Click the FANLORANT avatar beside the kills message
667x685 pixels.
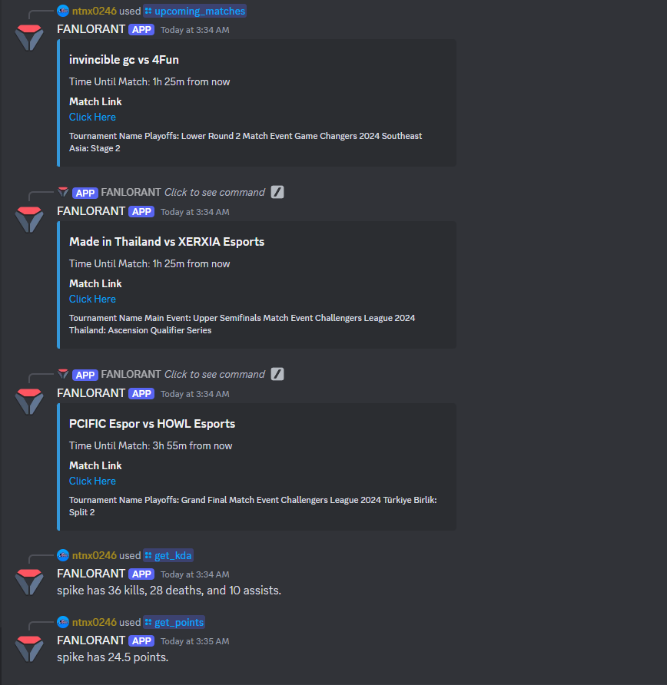tap(29, 582)
